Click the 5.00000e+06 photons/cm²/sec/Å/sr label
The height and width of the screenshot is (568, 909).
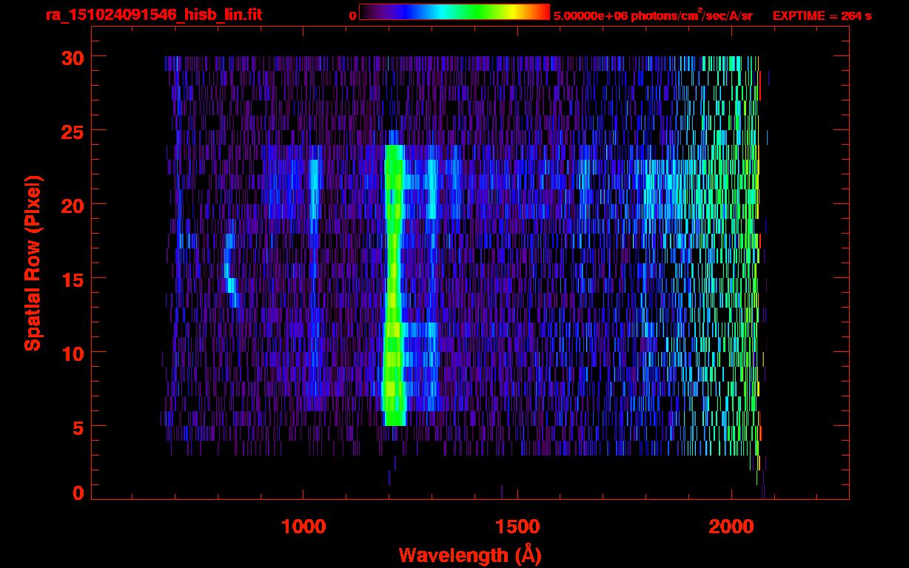[653, 15]
